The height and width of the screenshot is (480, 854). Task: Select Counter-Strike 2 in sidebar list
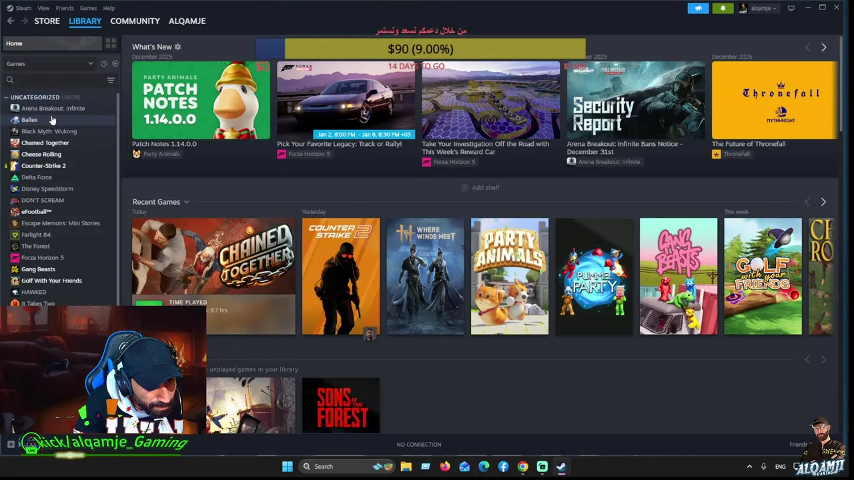(x=43, y=165)
